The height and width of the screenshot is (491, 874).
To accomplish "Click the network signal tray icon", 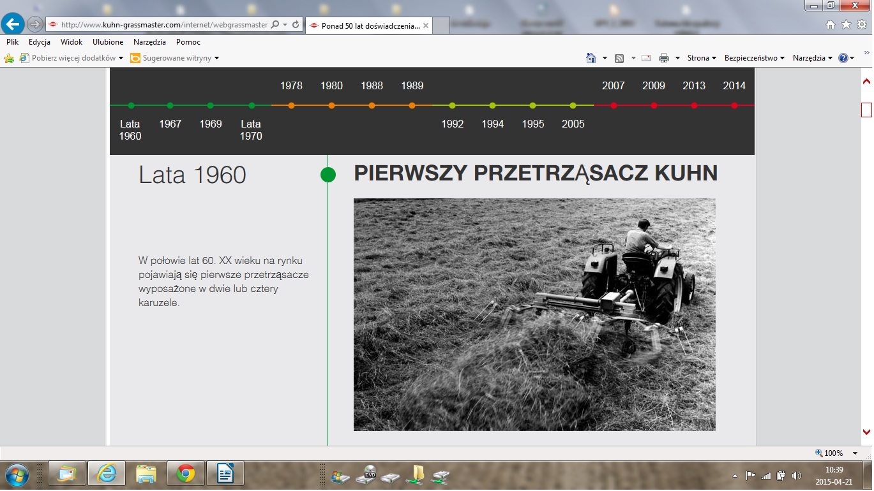I will point(766,476).
